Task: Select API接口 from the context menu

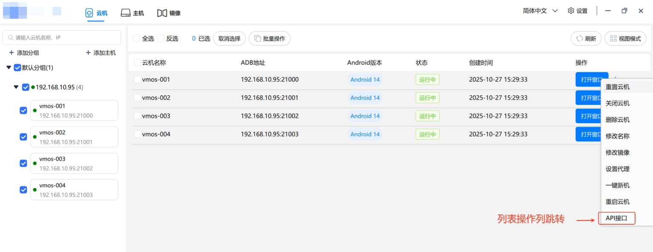Action: tap(616, 218)
